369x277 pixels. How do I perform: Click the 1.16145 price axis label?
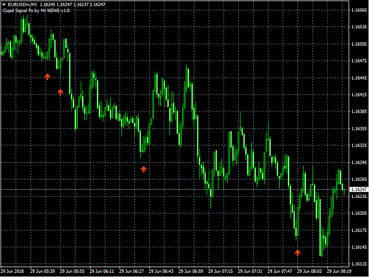coord(359,247)
